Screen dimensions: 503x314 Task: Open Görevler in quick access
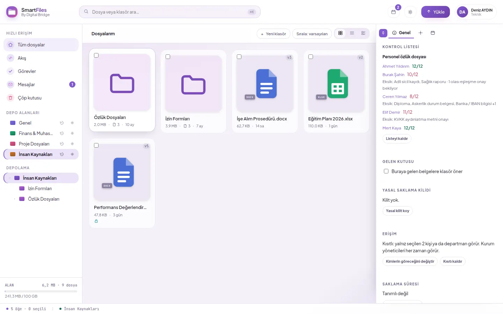pyautogui.click(x=41, y=71)
